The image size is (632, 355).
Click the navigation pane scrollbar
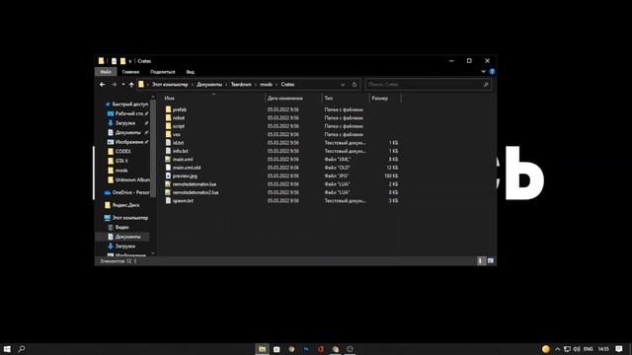point(153,149)
